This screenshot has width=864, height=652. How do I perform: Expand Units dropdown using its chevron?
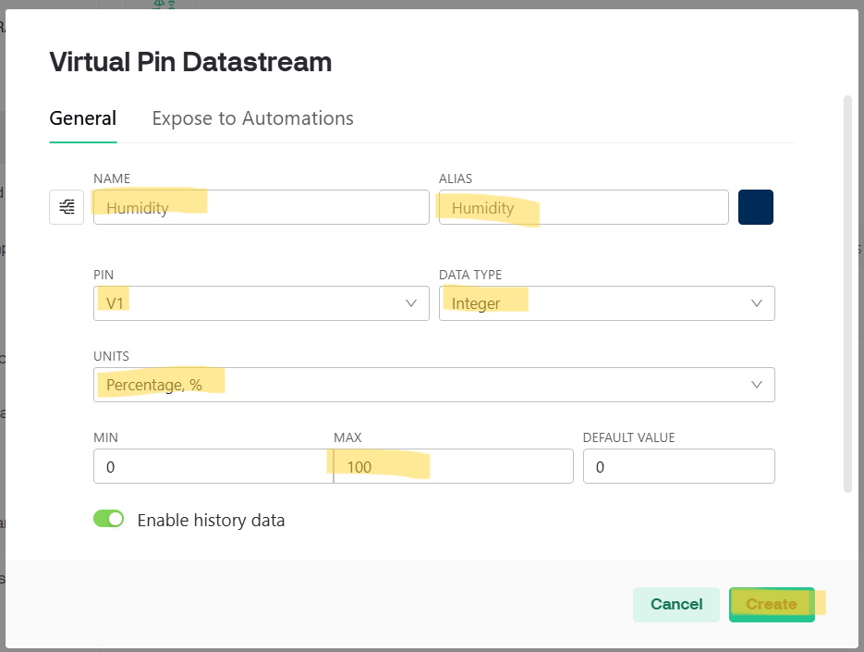(757, 385)
